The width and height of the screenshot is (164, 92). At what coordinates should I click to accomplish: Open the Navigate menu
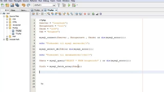[x=18, y=1]
